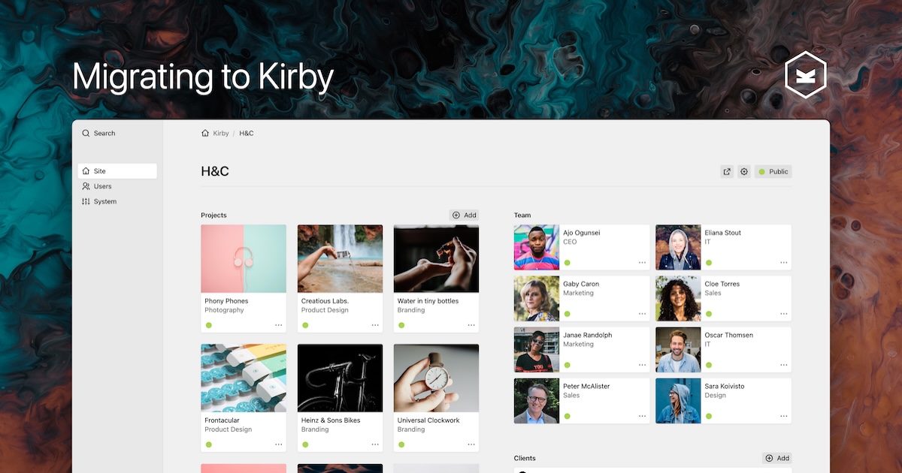Open site preview via external-link icon

pos(727,171)
